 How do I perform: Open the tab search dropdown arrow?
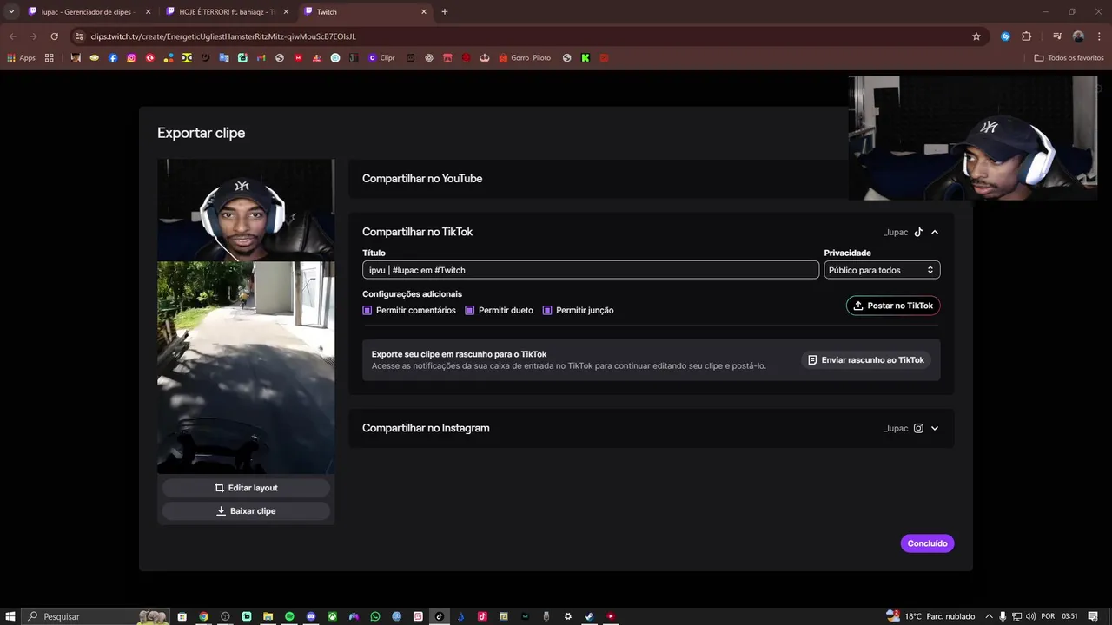(x=10, y=12)
